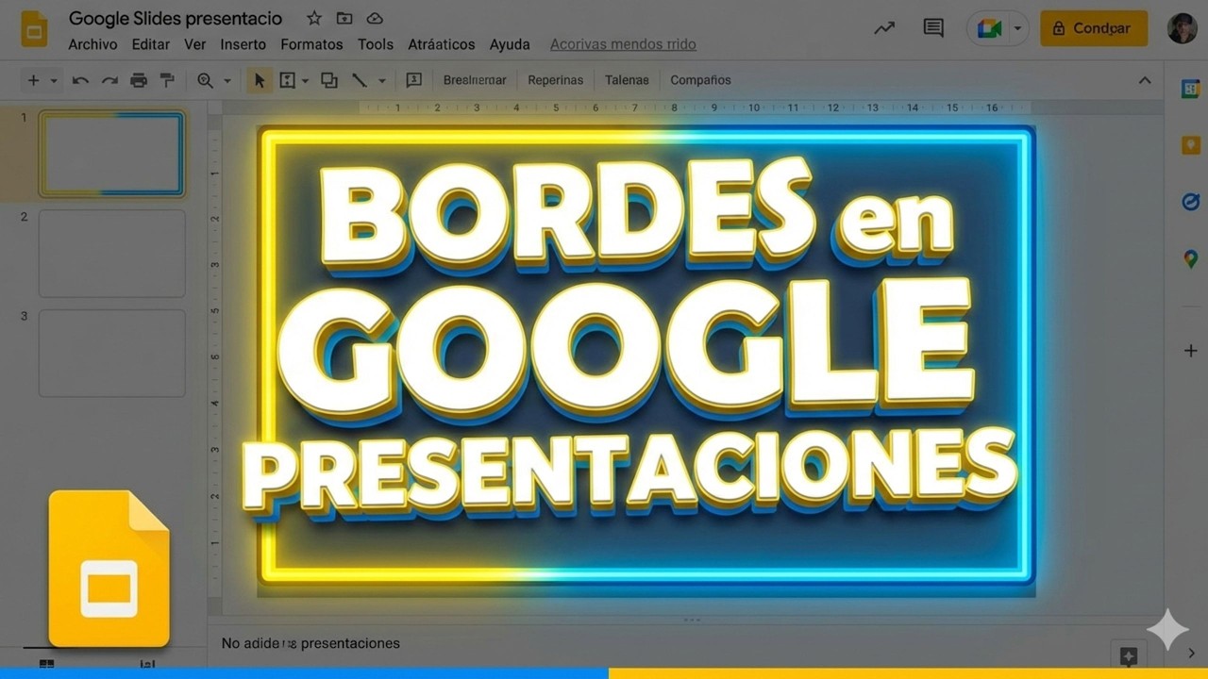Open Google Maps in the side panel
1208x679 pixels.
coord(1190,258)
